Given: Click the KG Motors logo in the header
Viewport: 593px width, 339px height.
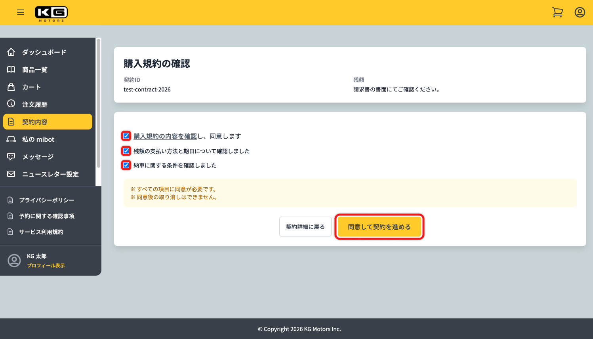Looking at the screenshot, I should tap(51, 12).
